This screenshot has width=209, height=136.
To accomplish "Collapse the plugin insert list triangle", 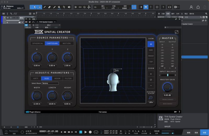I will pos(26,19).
